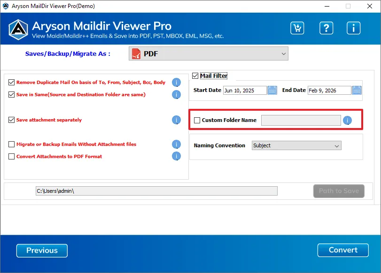The image size is (381, 273).
Task: Uncheck Save attachment separately checkbox
Action: 11,120
